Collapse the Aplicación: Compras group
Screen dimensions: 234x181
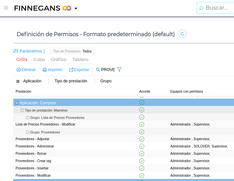click(x=17, y=103)
